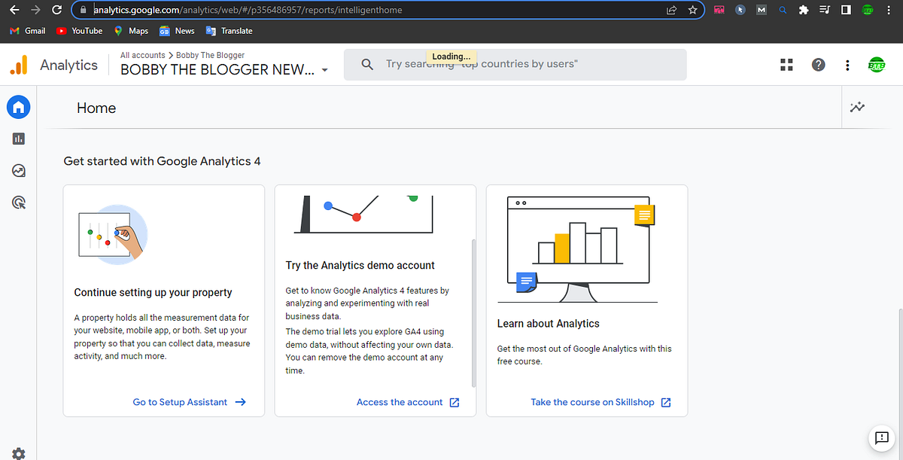Open Admin settings via the gear icon
The width and height of the screenshot is (903, 460).
[x=18, y=452]
